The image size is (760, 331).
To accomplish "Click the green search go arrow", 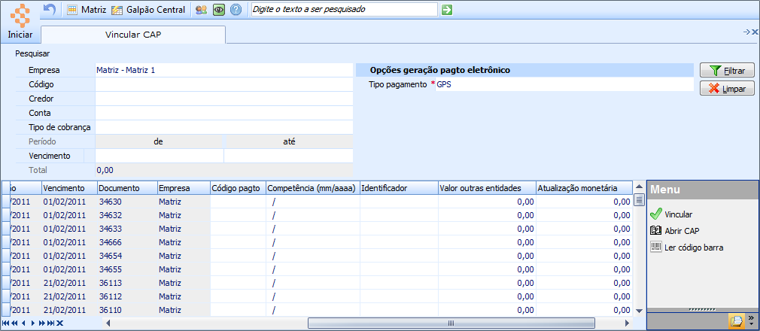I will (447, 9).
